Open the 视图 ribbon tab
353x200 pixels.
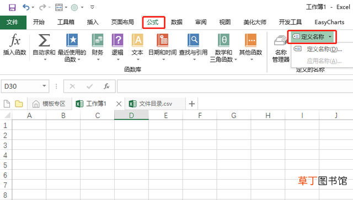225,22
